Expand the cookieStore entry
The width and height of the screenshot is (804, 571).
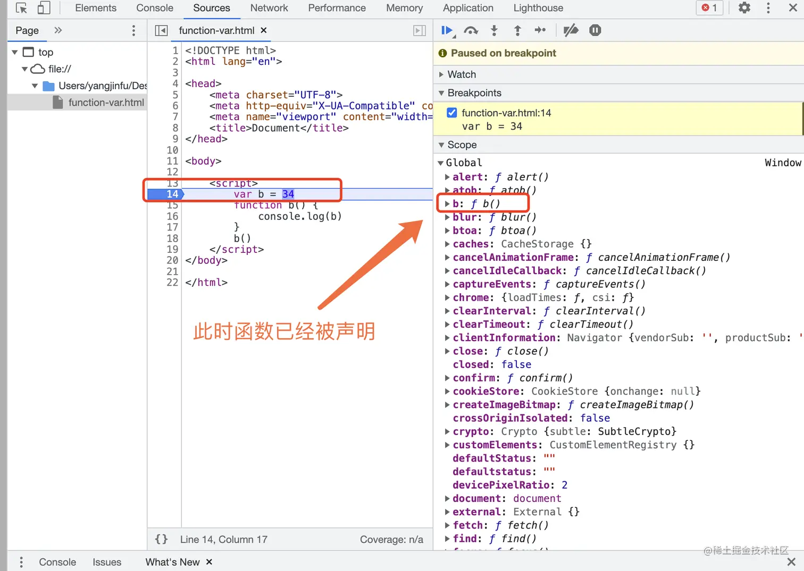coord(448,391)
